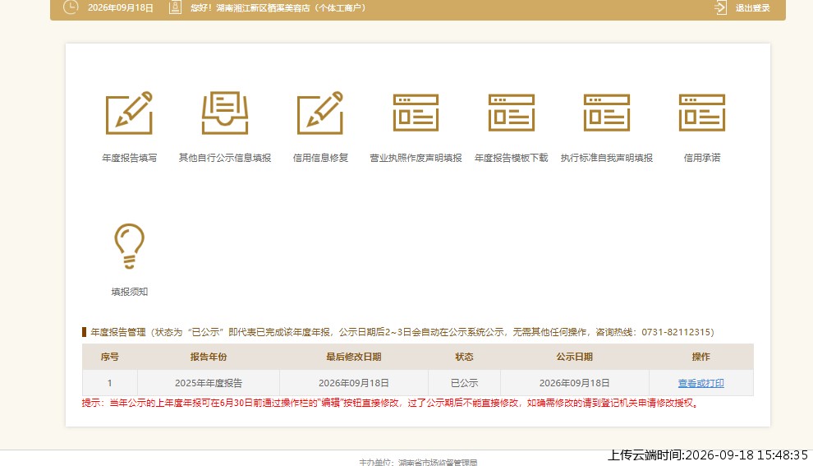This screenshot has width=813, height=466.
Task: Open the 其他自行公示信息填报 inbox icon
Action: point(224,113)
